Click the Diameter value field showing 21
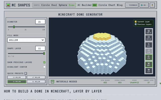Screen dimensions: 161x100 coord(40,22)
